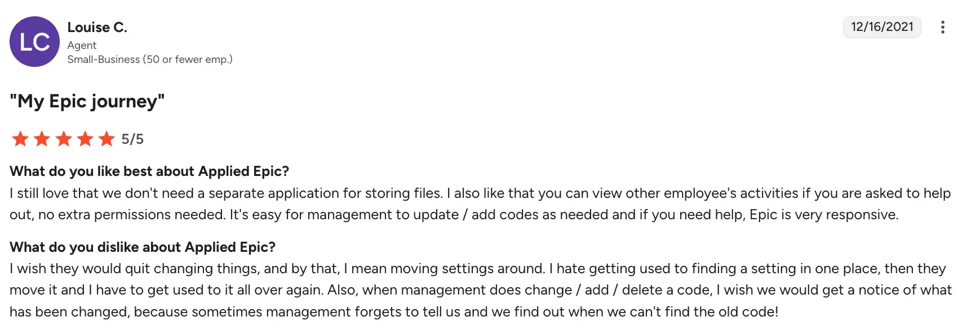Click the "What do you dislike" heading
Viewport: 967px width, 335px height.
coord(143,247)
